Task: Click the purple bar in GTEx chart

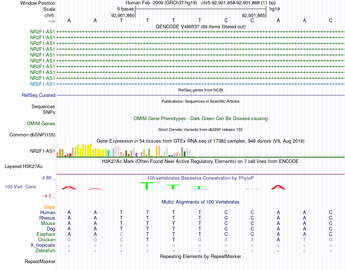Action: coord(137,155)
